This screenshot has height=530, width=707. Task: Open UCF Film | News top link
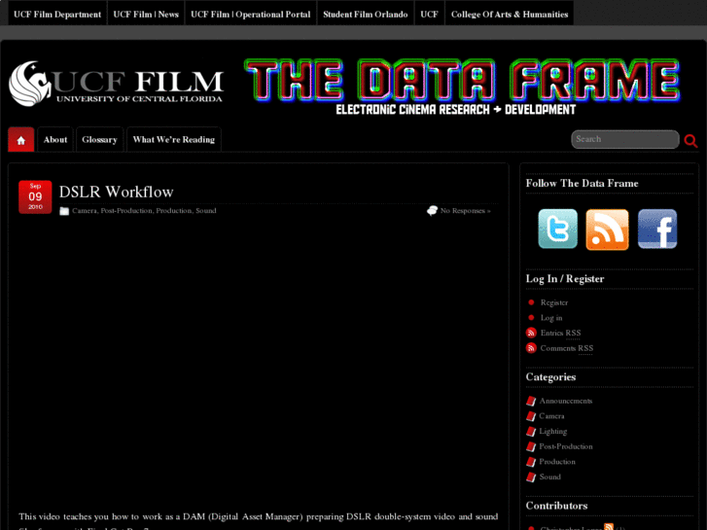click(146, 15)
